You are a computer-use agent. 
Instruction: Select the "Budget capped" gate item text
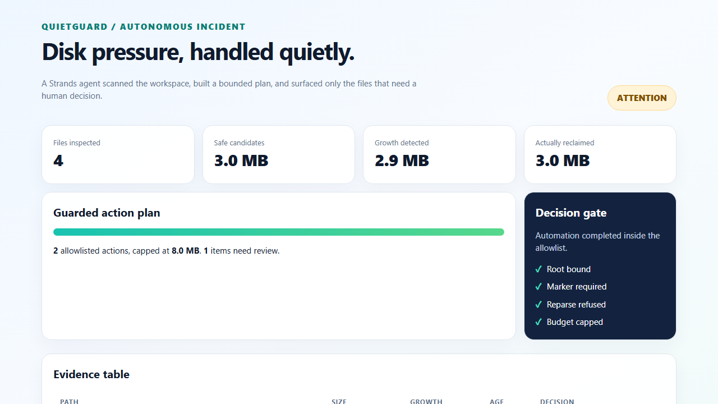575,322
